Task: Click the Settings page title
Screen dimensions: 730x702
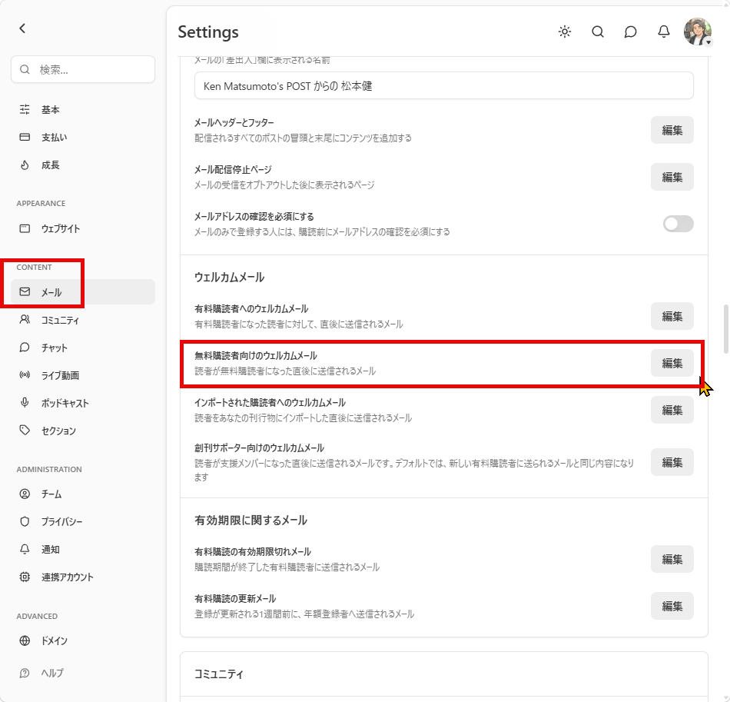Action: click(x=208, y=32)
